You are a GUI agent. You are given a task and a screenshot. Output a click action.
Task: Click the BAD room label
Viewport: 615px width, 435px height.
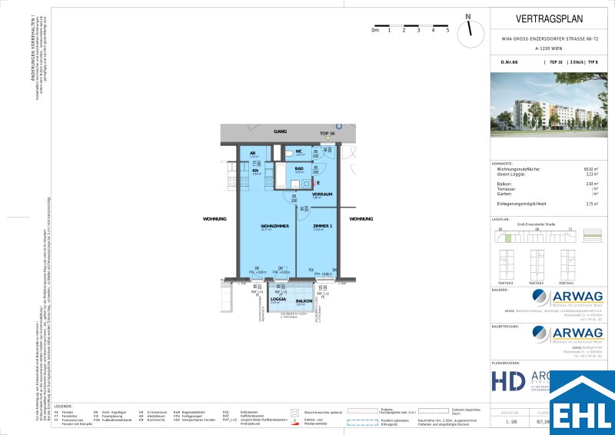tap(299, 168)
